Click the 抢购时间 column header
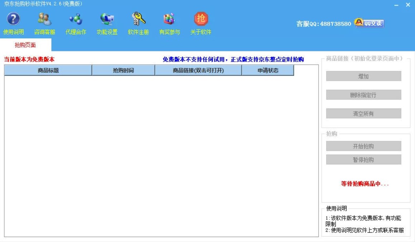 click(123, 70)
